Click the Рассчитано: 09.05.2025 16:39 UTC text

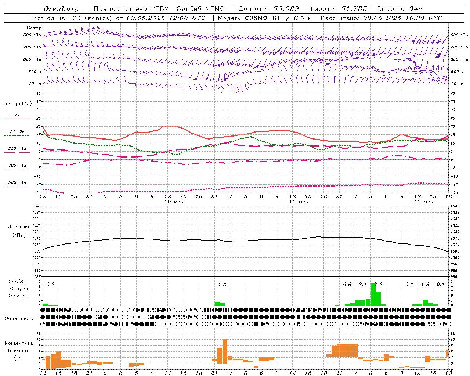tap(381, 18)
